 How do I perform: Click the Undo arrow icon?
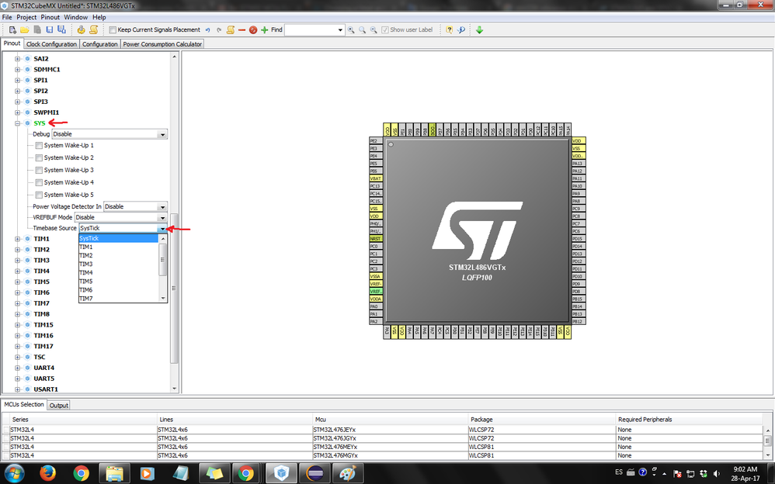pyautogui.click(x=207, y=29)
